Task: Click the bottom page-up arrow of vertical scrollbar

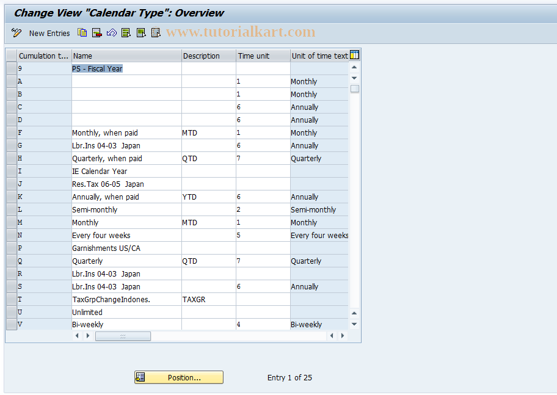Action: [354, 313]
